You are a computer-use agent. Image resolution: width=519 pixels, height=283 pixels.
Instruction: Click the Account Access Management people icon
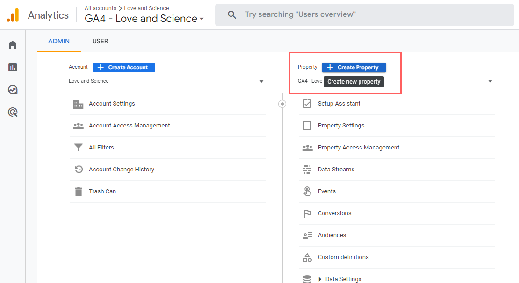pos(79,126)
